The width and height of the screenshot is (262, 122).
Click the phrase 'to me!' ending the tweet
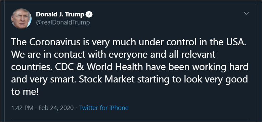point(25,92)
